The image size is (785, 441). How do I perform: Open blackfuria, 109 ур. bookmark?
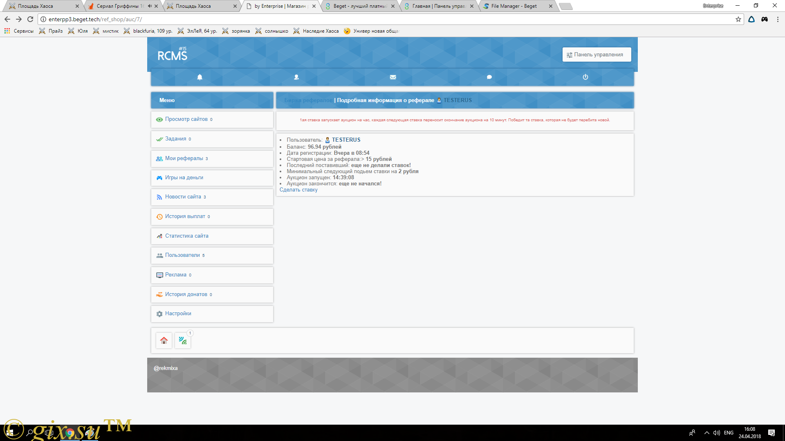148,31
